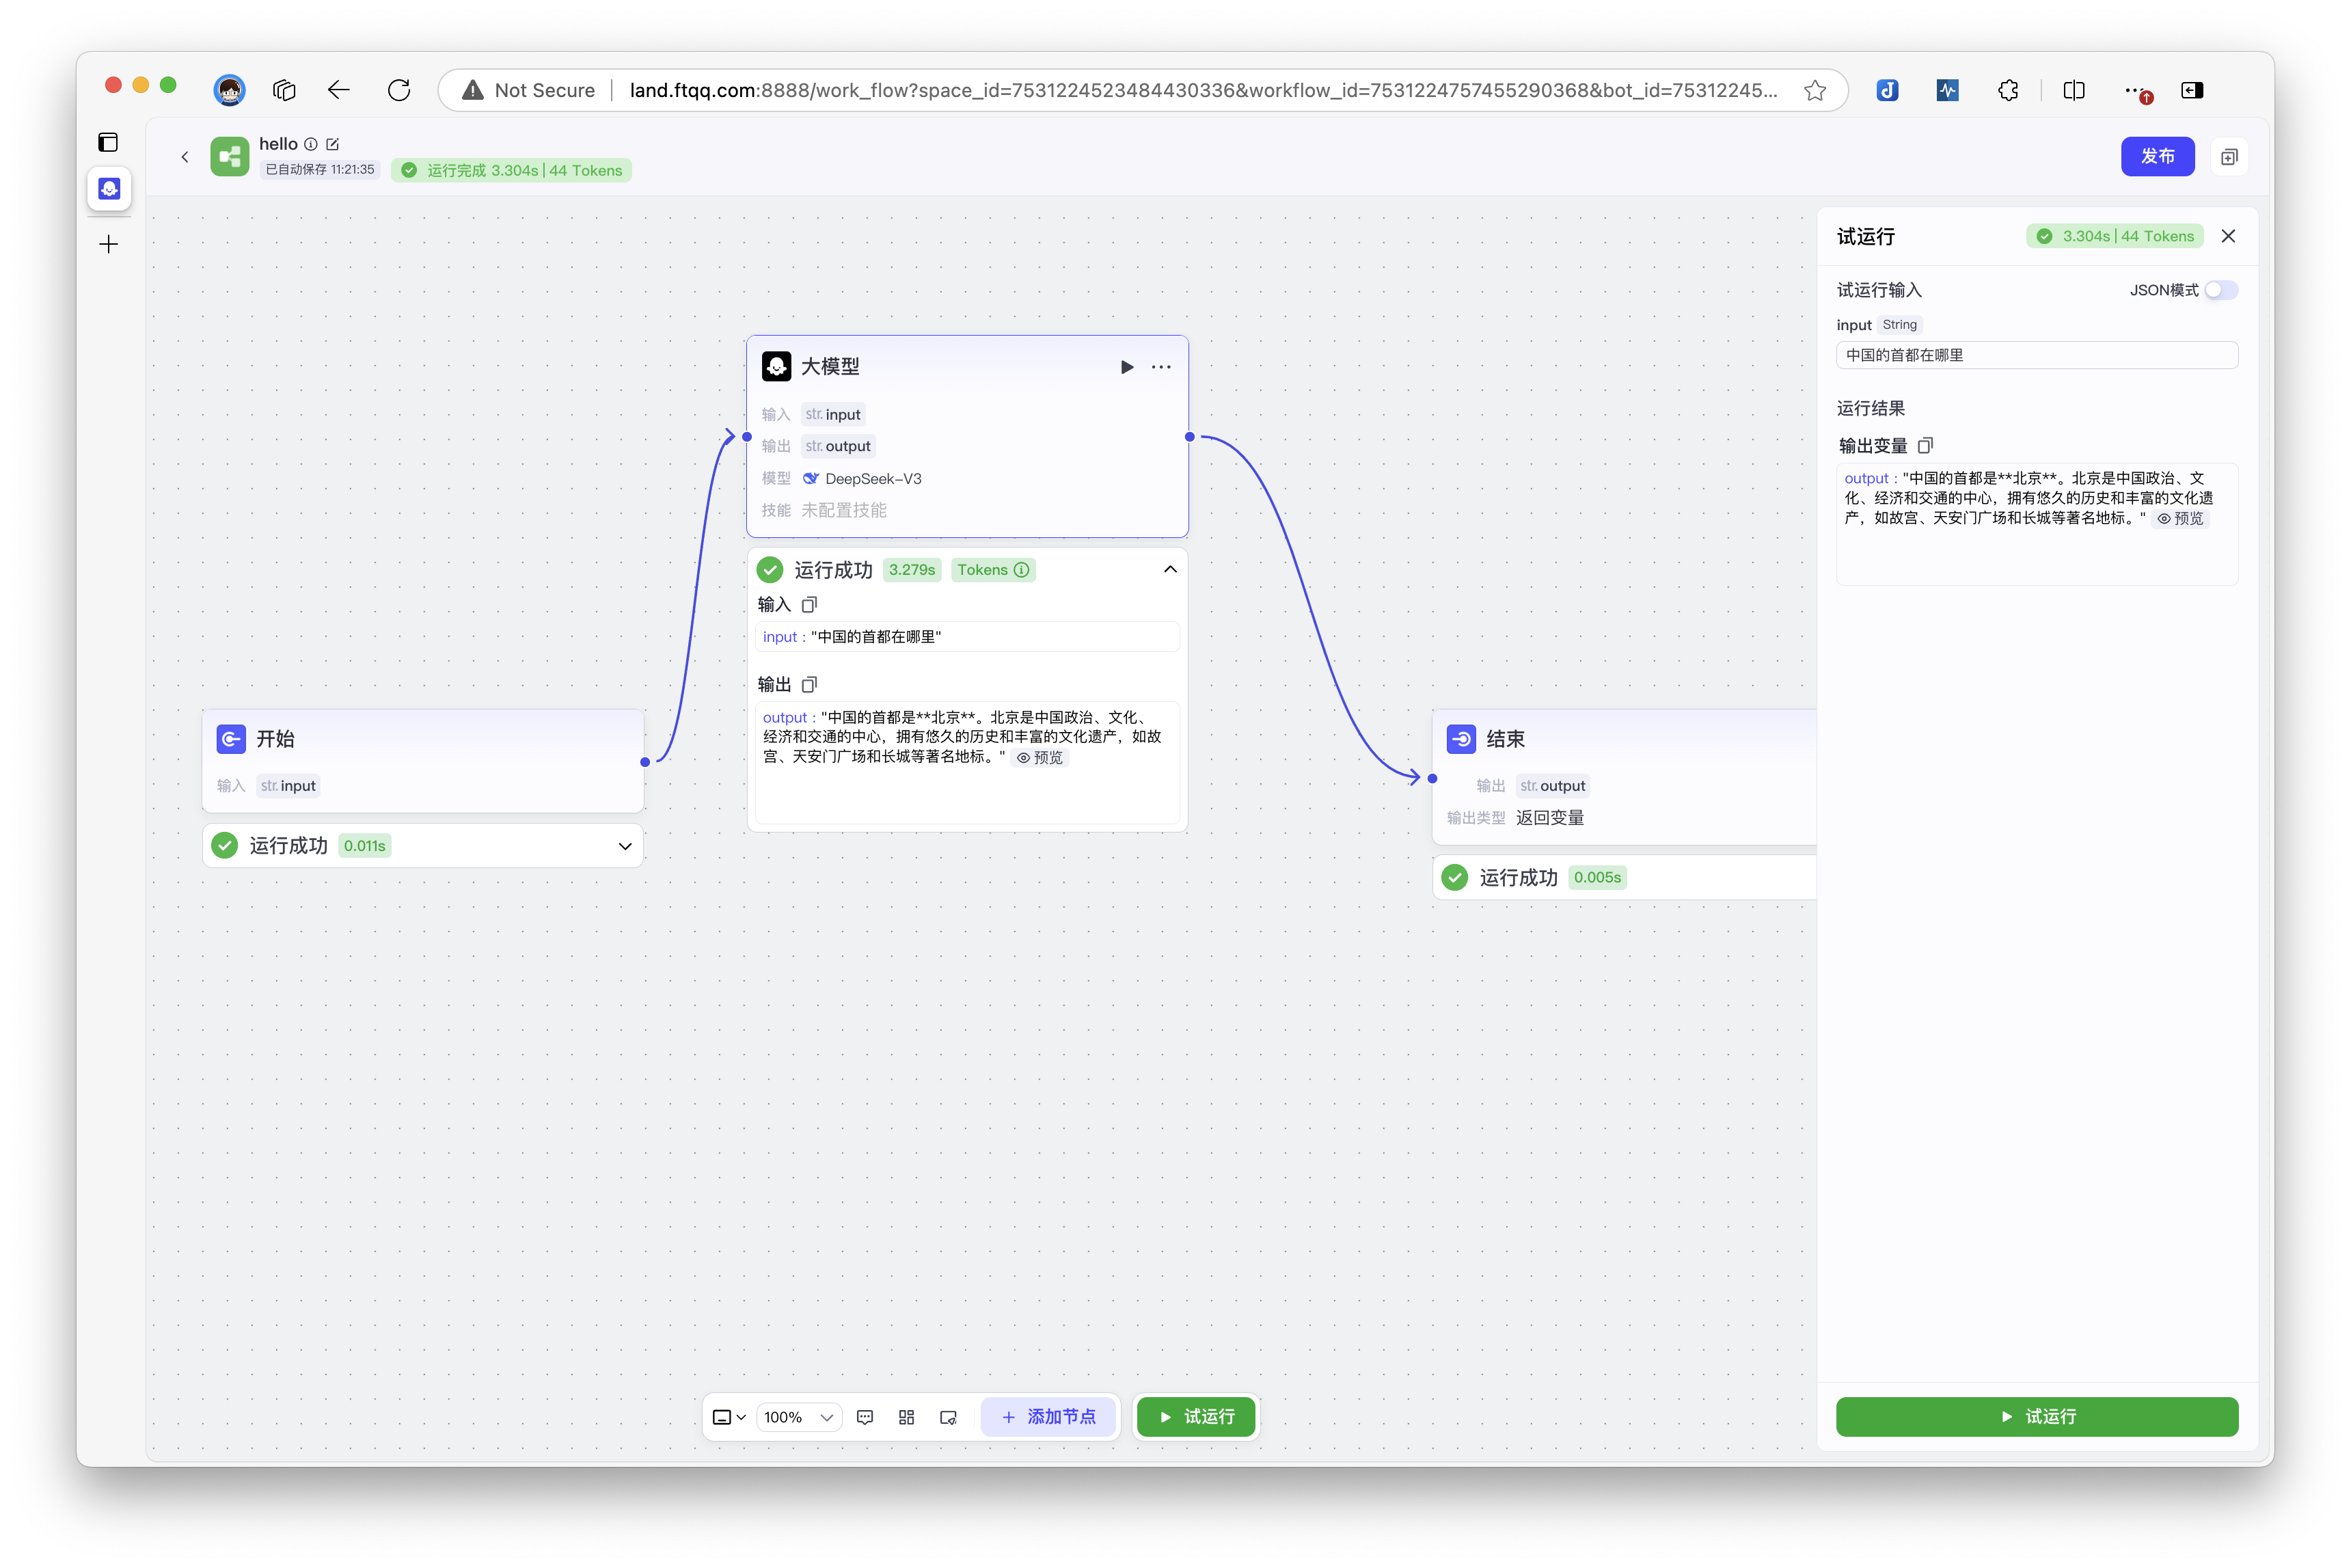Click the 返回变量 output type text
The height and width of the screenshot is (1568, 2351).
[1549, 818]
